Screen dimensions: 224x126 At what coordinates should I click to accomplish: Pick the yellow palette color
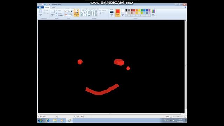(139, 10)
